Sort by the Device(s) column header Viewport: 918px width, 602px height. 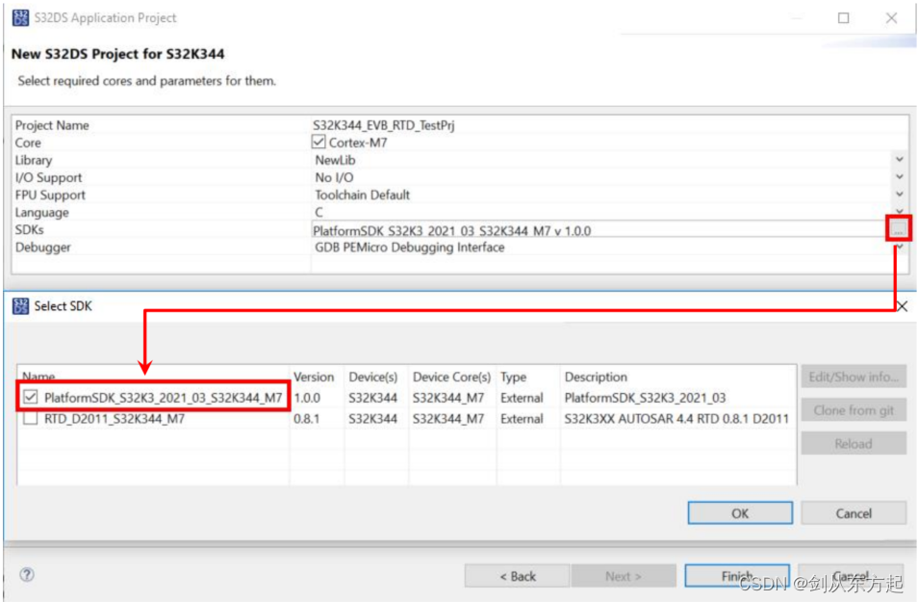(x=373, y=377)
